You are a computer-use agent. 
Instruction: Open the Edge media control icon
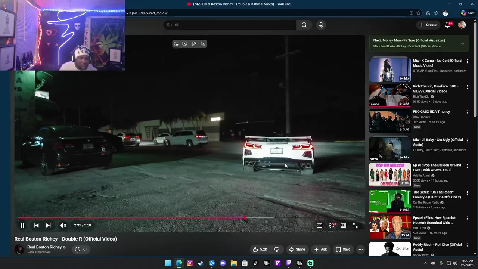(x=428, y=13)
